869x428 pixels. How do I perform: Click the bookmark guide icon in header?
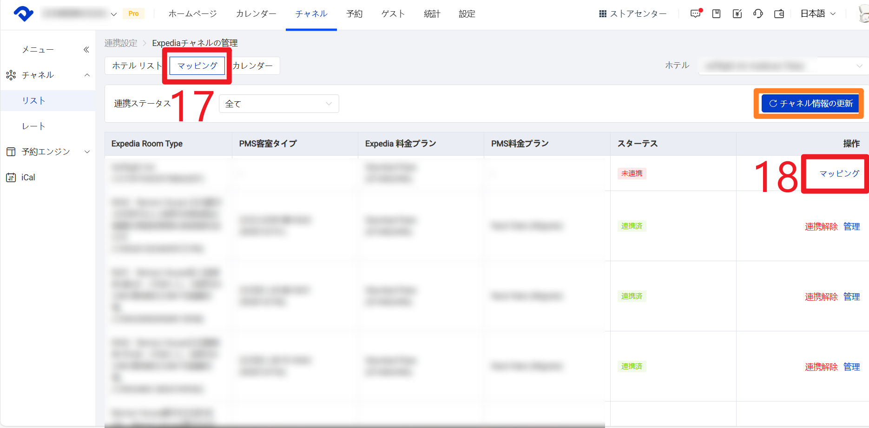pyautogui.click(x=717, y=13)
